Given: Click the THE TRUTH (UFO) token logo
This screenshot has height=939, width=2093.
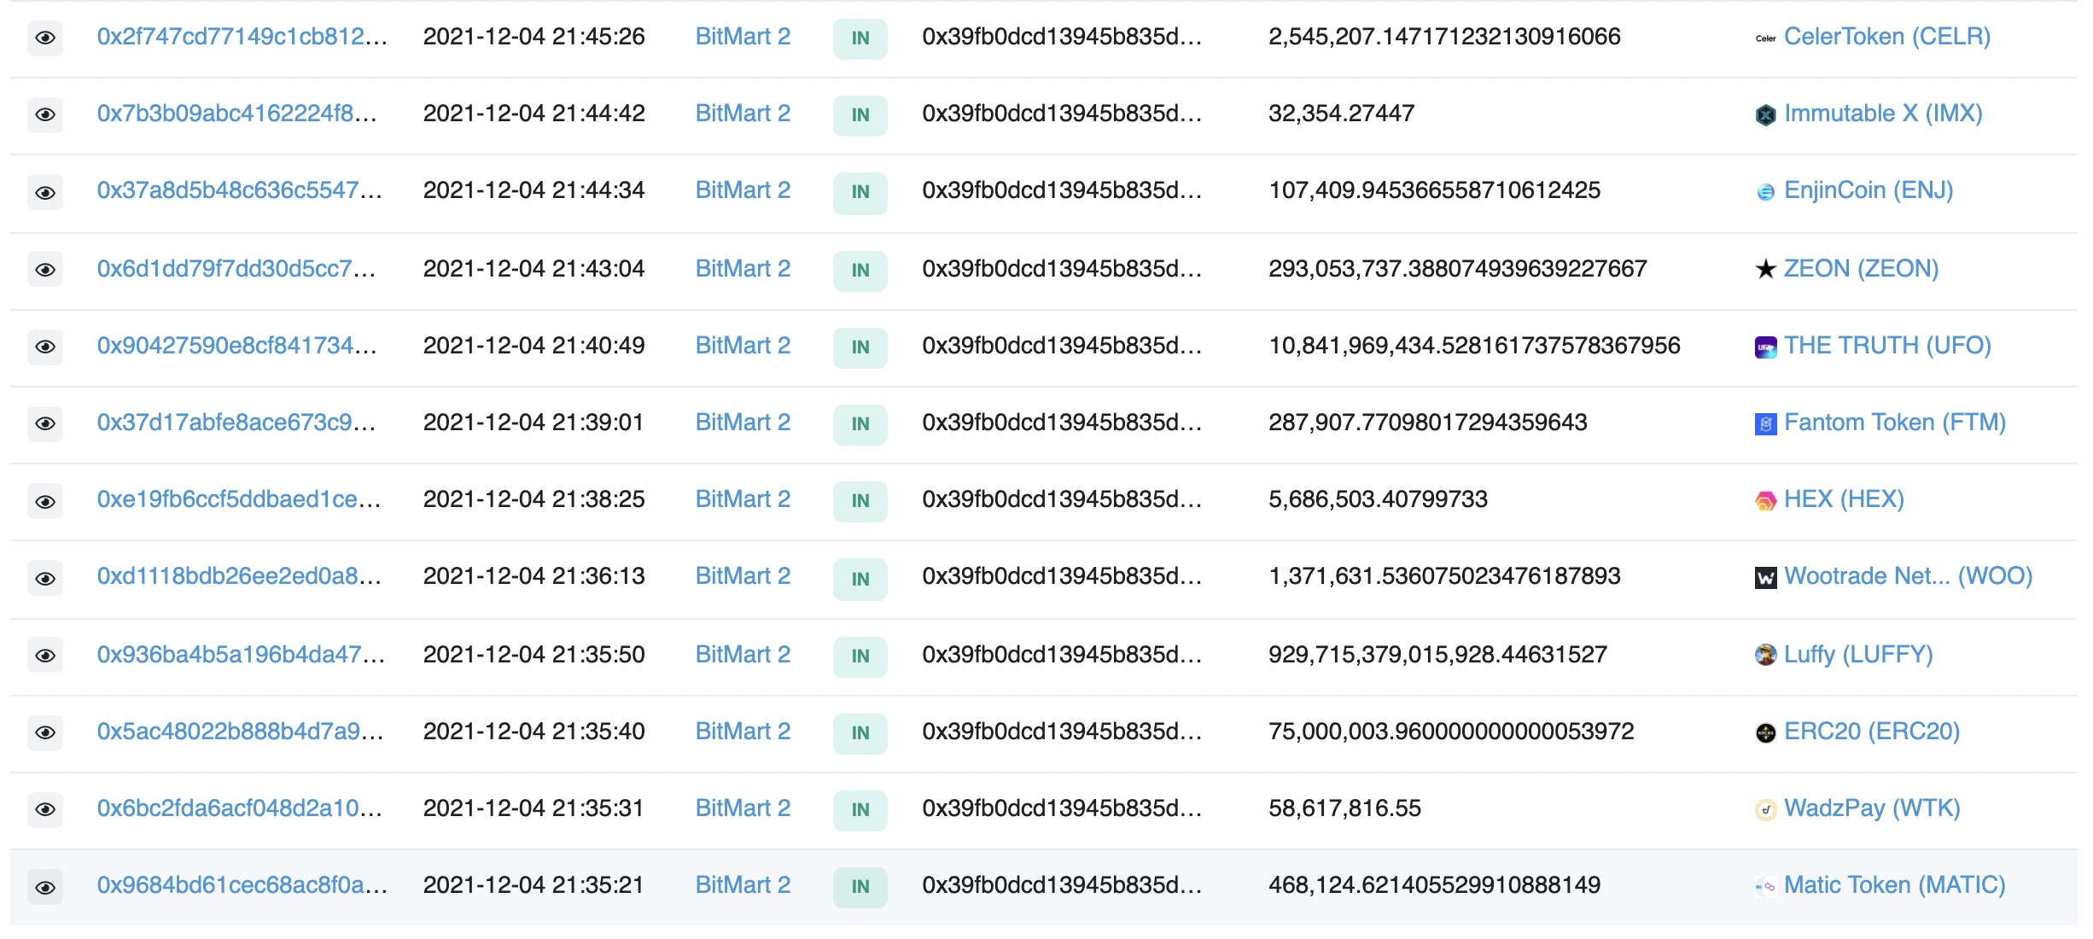Looking at the screenshot, I should [x=1765, y=347].
